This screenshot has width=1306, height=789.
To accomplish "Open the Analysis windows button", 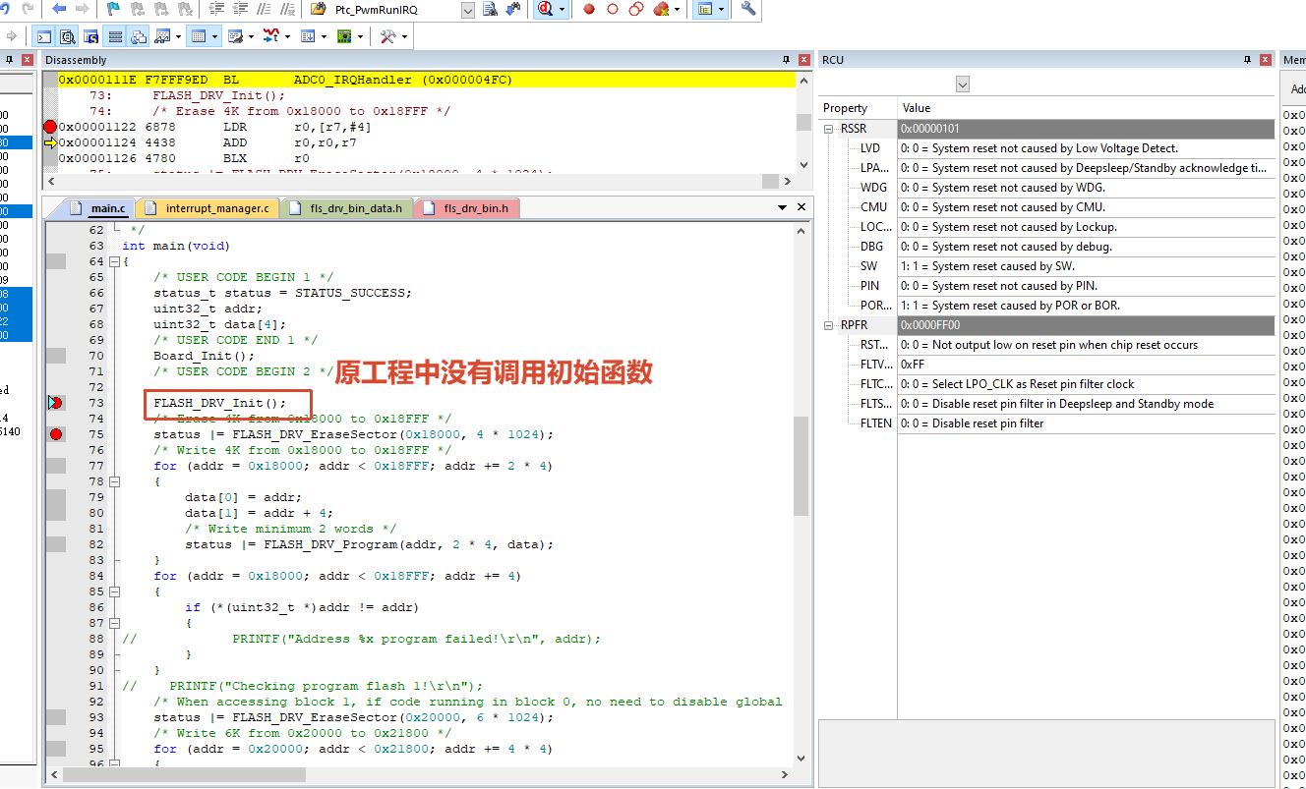I will [271, 36].
